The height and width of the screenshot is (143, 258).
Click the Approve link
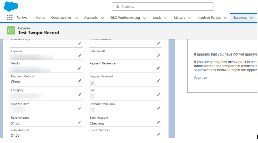(x=201, y=78)
